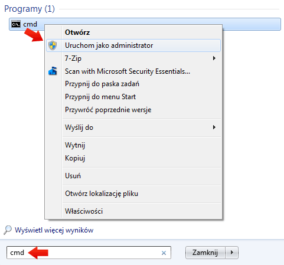Click into the cmd search input field
The height and width of the screenshot is (265, 284).
[89, 253]
